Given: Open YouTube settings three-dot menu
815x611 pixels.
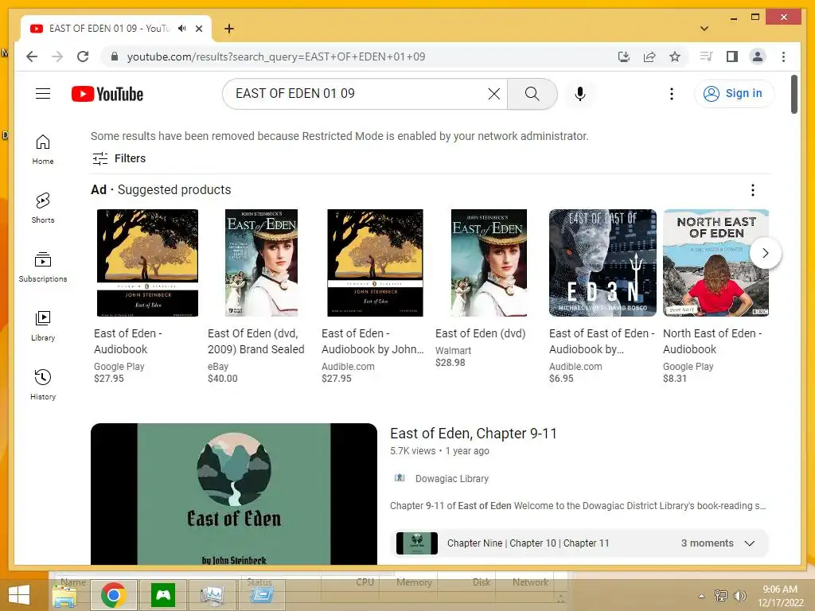Looking at the screenshot, I should point(672,94).
